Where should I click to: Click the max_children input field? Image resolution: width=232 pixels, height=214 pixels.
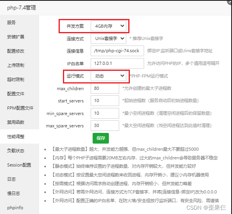point(105,88)
